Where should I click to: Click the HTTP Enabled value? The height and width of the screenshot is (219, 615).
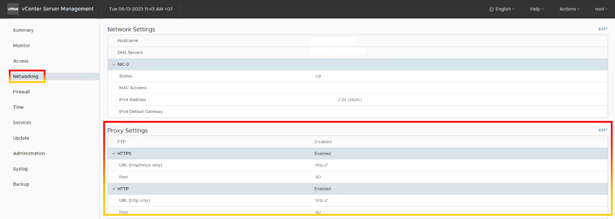coord(323,189)
